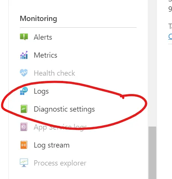Open Diagnostic settings
The width and height of the screenshot is (172, 179).
(x=64, y=109)
